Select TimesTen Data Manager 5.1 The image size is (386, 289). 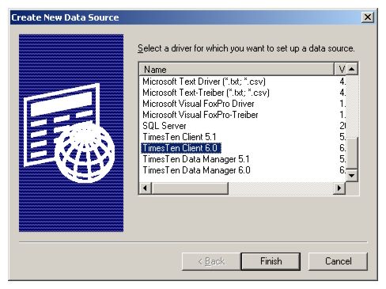coord(196,159)
